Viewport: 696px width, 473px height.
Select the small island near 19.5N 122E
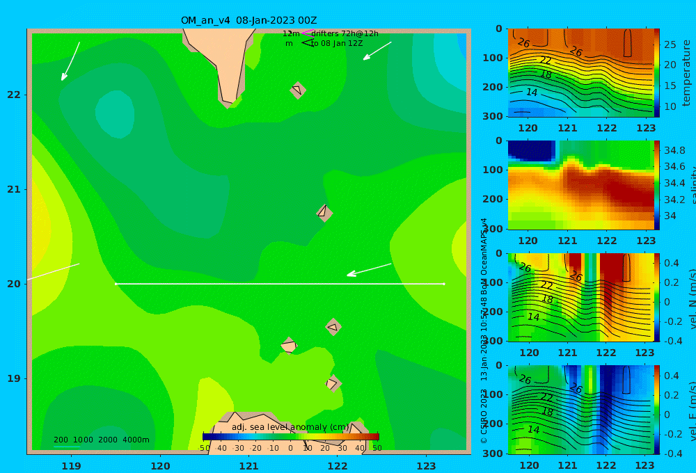tap(333, 328)
